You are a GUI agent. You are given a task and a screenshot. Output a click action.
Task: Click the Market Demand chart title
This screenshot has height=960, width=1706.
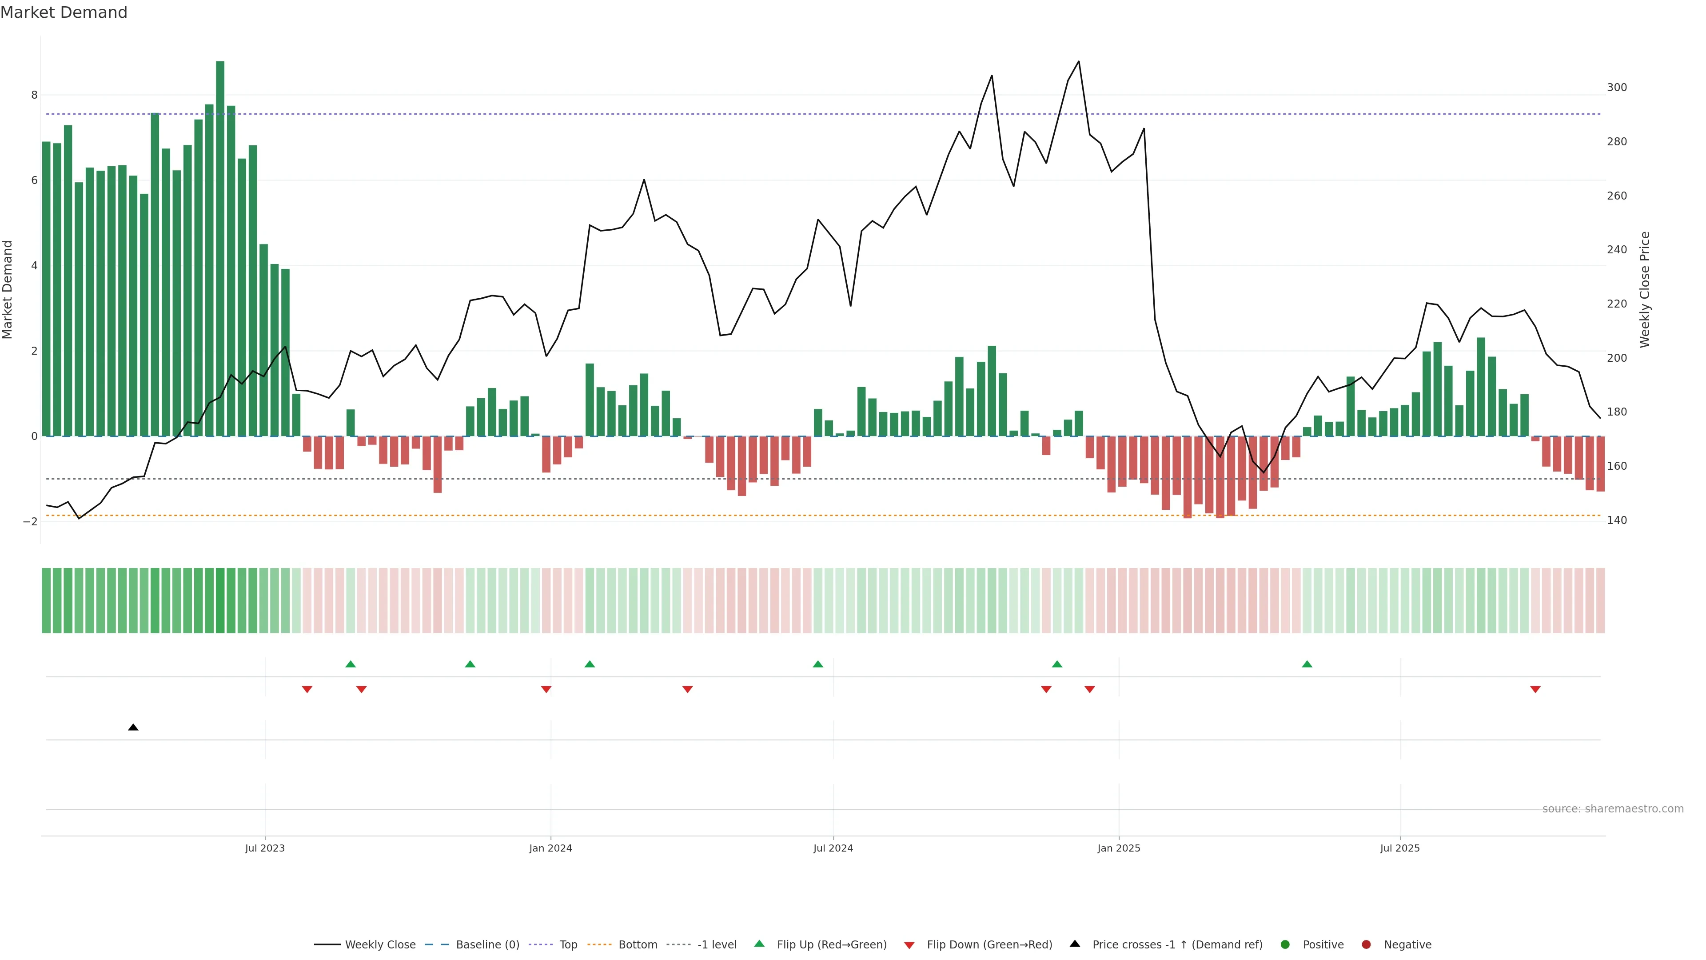pyautogui.click(x=64, y=12)
